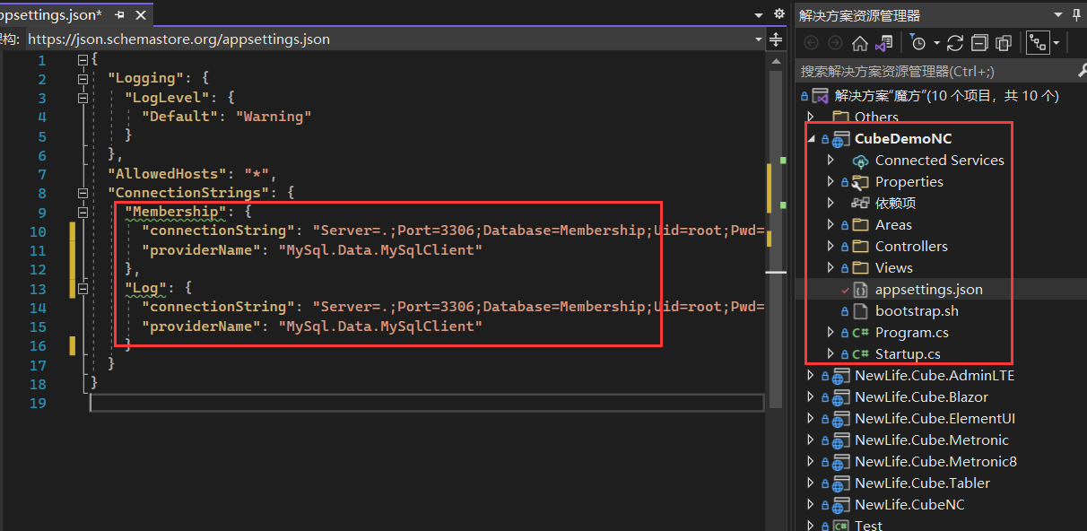Screen dimensions: 1087x531
Task: Click the C# icon beside Program.cs
Action: [x=860, y=333]
